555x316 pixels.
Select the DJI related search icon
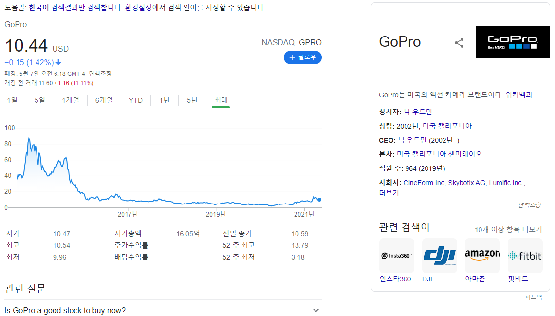[x=439, y=255]
